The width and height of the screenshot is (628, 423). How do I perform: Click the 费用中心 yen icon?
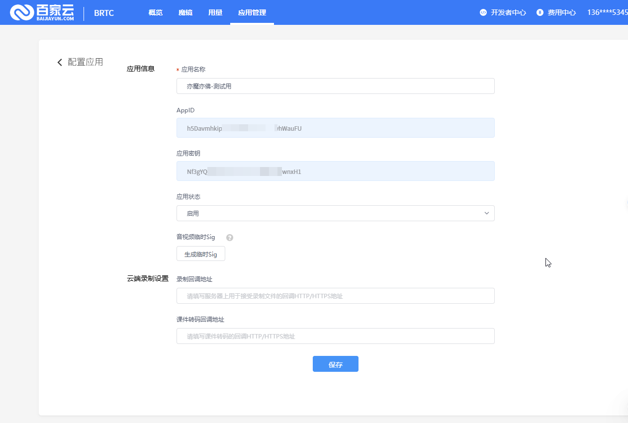coord(540,13)
